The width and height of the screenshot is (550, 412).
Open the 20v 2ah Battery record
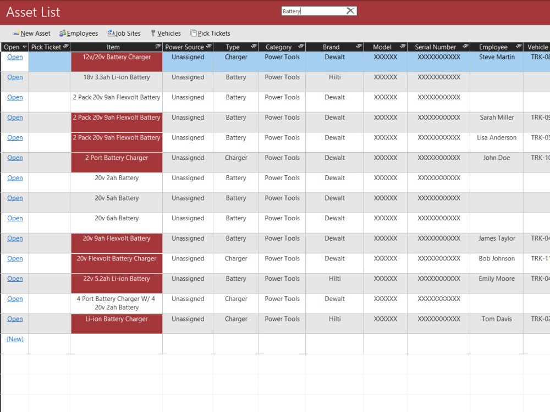tap(15, 178)
